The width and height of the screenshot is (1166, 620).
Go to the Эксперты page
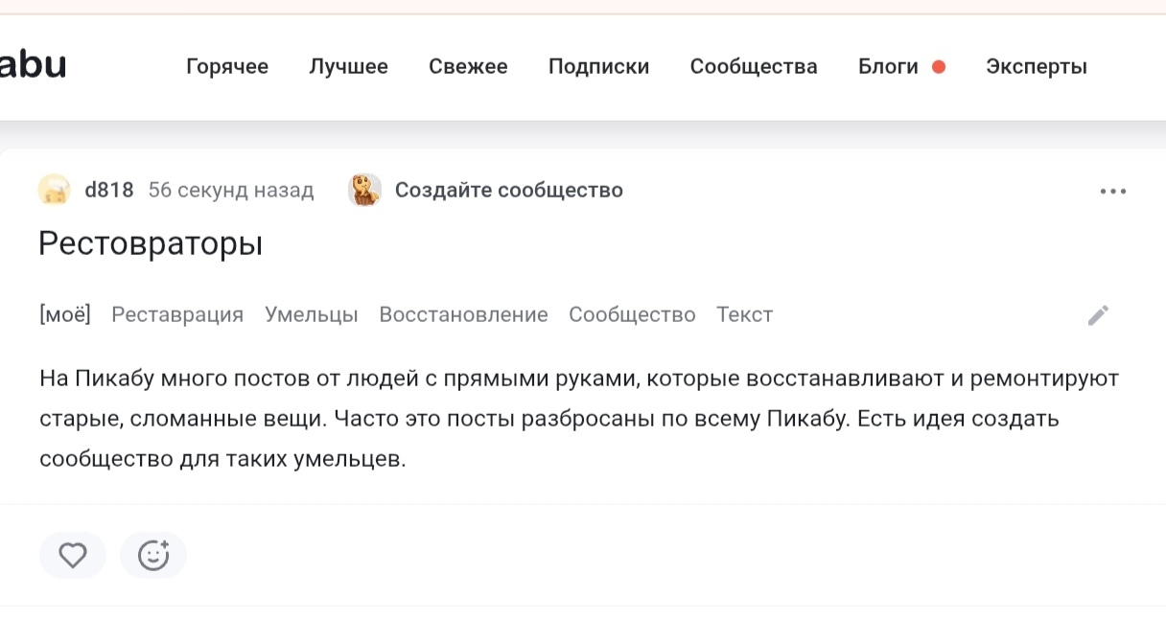[1037, 67]
